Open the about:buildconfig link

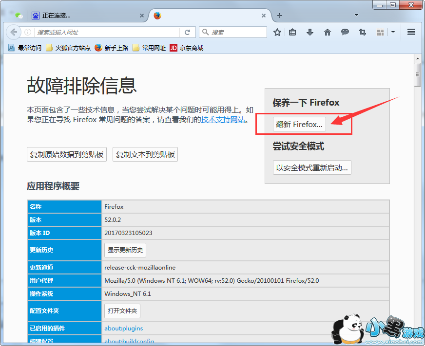coord(129,341)
